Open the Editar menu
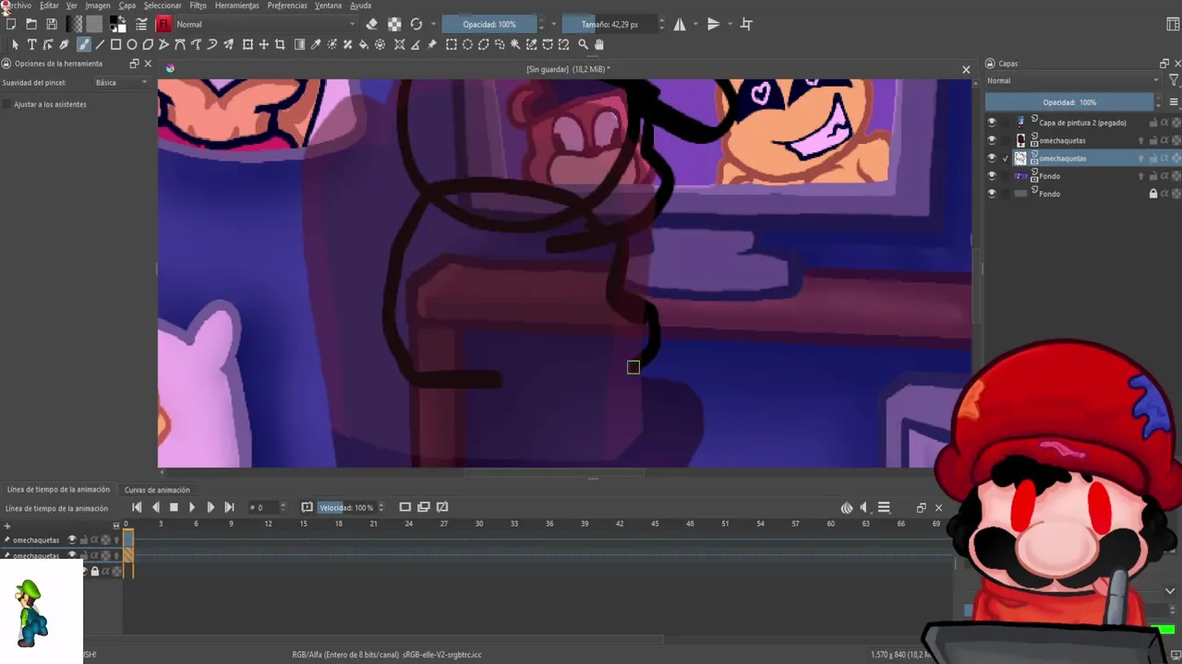This screenshot has height=664, width=1182. click(x=49, y=6)
